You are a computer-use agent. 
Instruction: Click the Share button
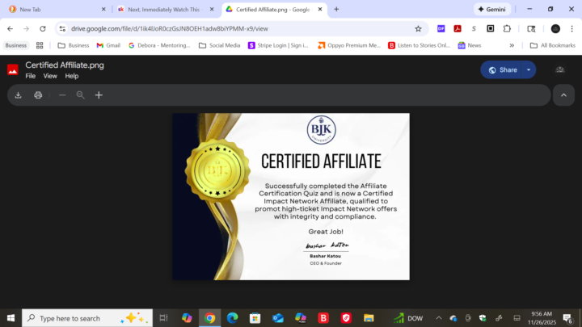[502, 70]
